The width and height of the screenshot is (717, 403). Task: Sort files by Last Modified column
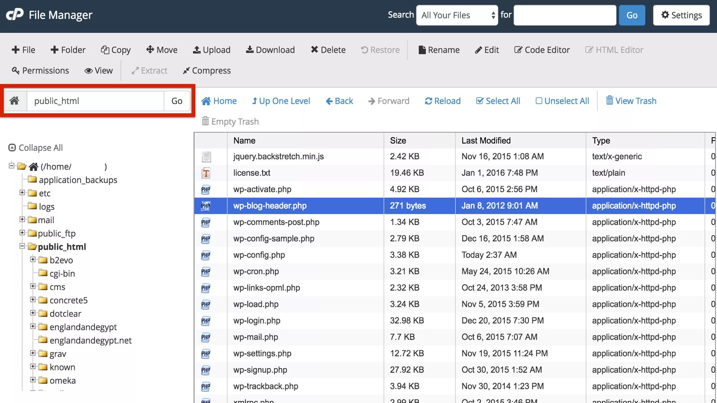486,141
